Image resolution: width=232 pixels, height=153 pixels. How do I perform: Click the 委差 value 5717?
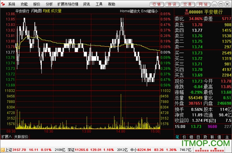[x=226, y=19]
